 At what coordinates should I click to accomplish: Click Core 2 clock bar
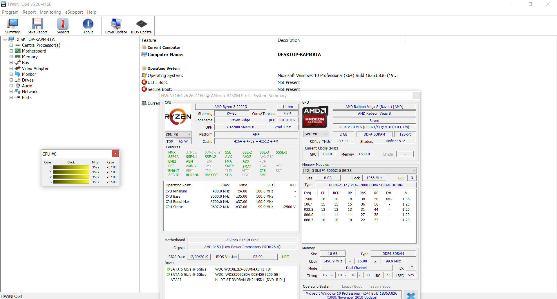click(71, 177)
